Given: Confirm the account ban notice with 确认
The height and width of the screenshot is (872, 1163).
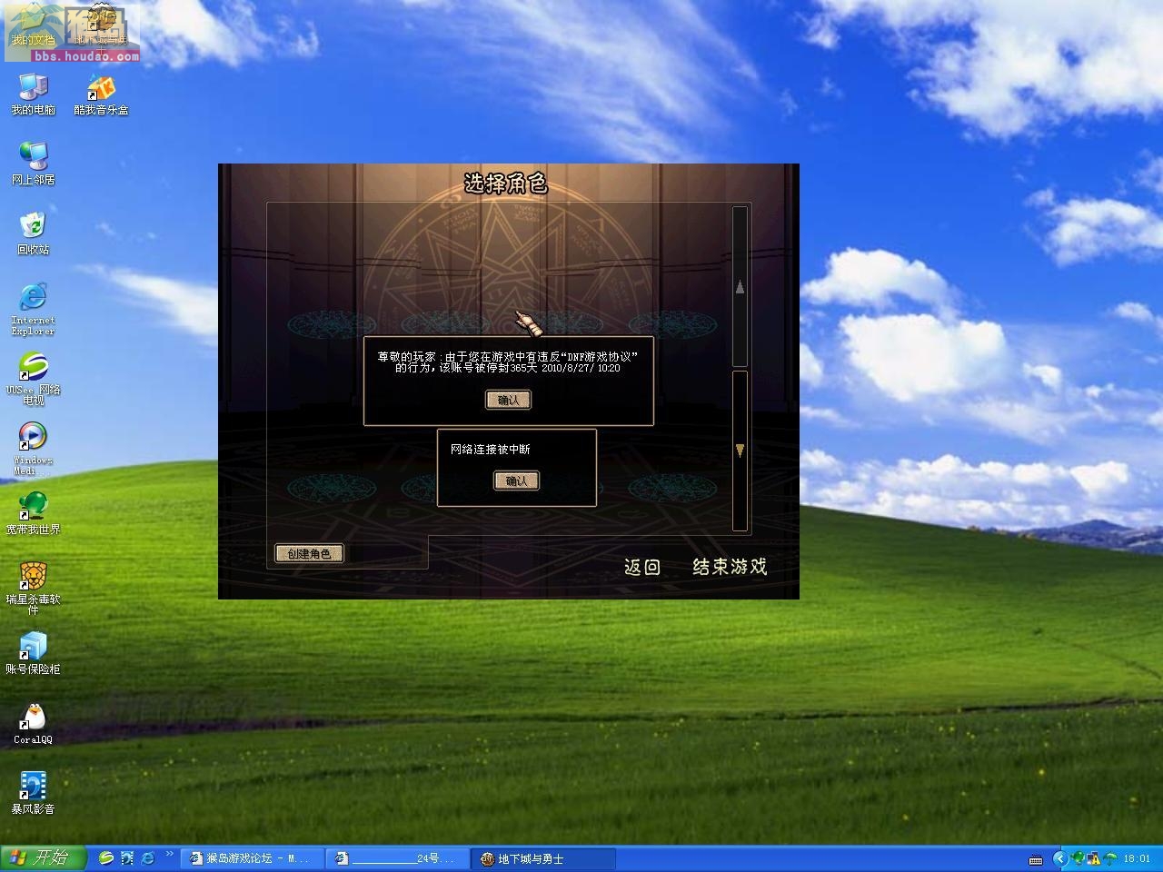Looking at the screenshot, I should click(508, 400).
